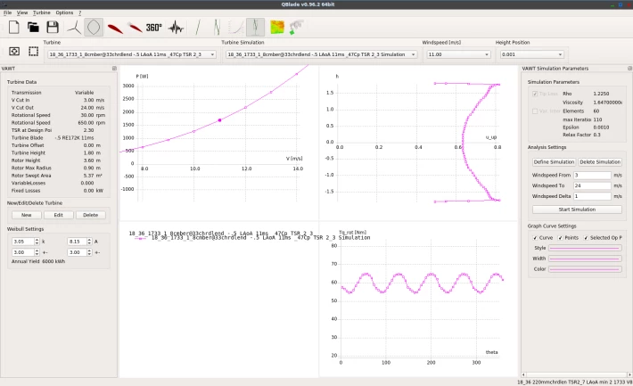Open the airfoil design red foil icon
The image size is (633, 386).
coord(115,28)
